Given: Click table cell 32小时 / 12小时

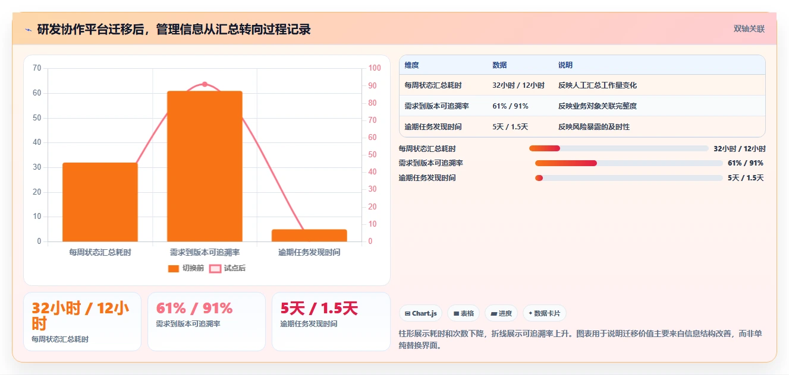Looking at the screenshot, I should (x=518, y=85).
